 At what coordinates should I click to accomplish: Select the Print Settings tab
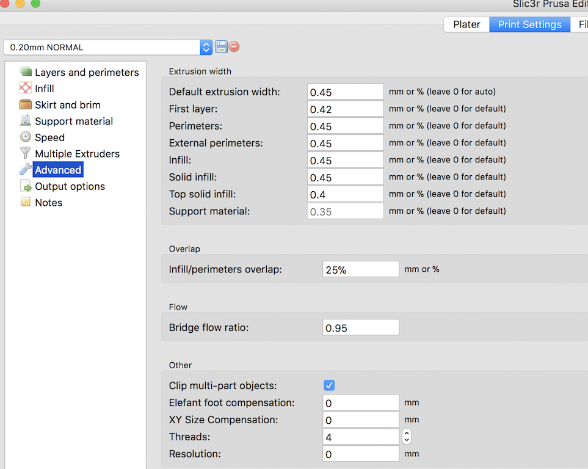pos(529,24)
